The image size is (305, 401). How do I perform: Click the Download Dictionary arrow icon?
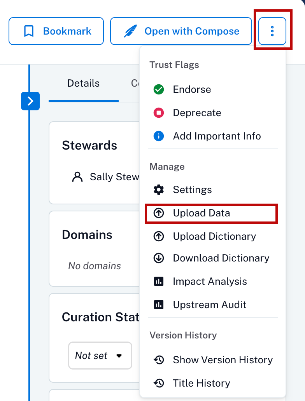(158, 258)
